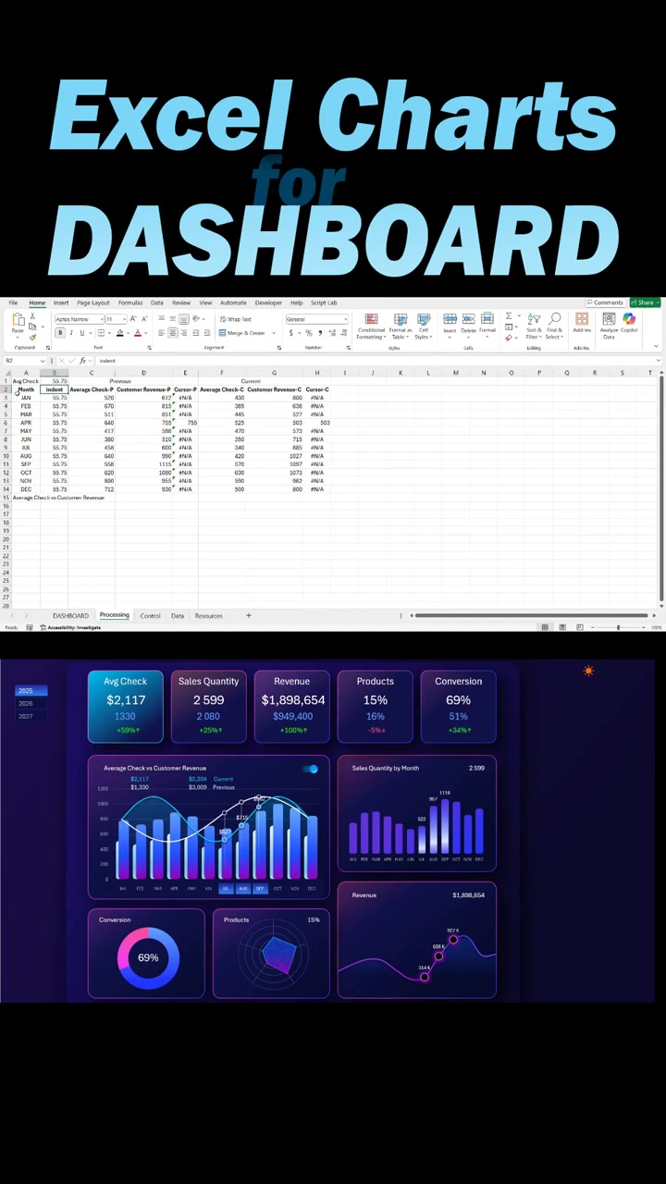Open the Developer ribbon tab

point(268,302)
